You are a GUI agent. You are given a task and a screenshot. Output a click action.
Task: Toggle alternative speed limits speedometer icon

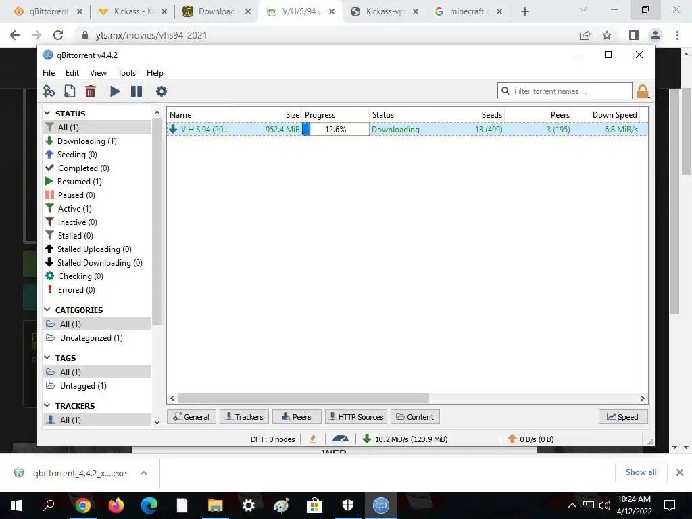[341, 439]
